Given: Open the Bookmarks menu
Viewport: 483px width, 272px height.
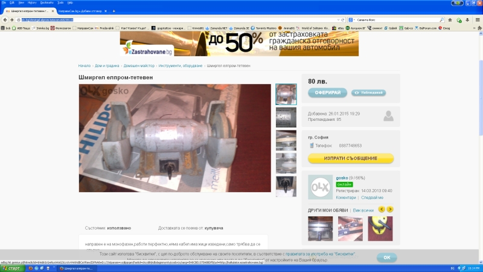Looking at the screenshot, I should click(x=46, y=2).
